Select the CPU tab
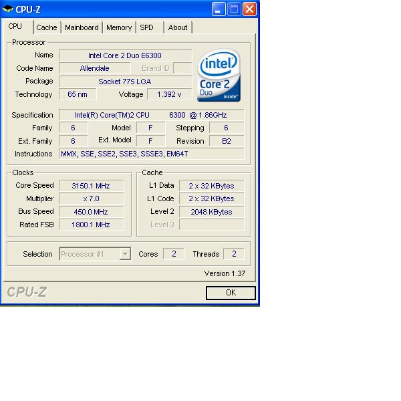 click(x=18, y=26)
